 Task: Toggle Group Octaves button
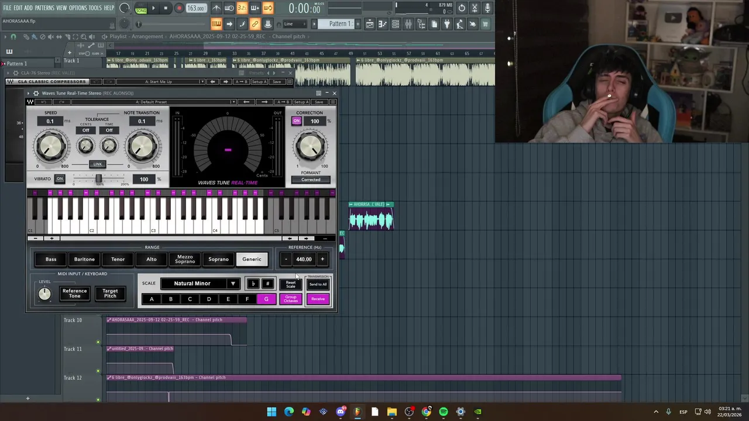pyautogui.click(x=291, y=299)
